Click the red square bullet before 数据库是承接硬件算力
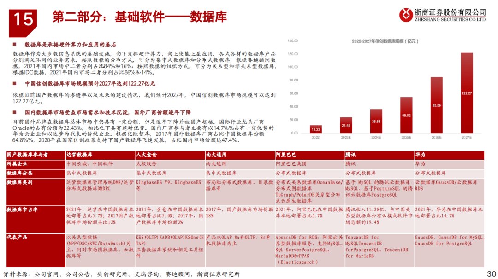This screenshot has height=279, width=498. pos(14,45)
